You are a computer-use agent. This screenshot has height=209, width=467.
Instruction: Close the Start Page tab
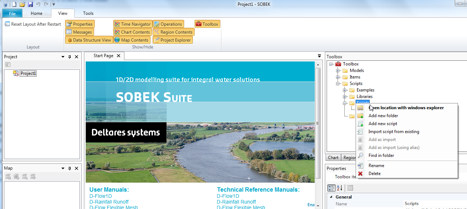click(119, 56)
